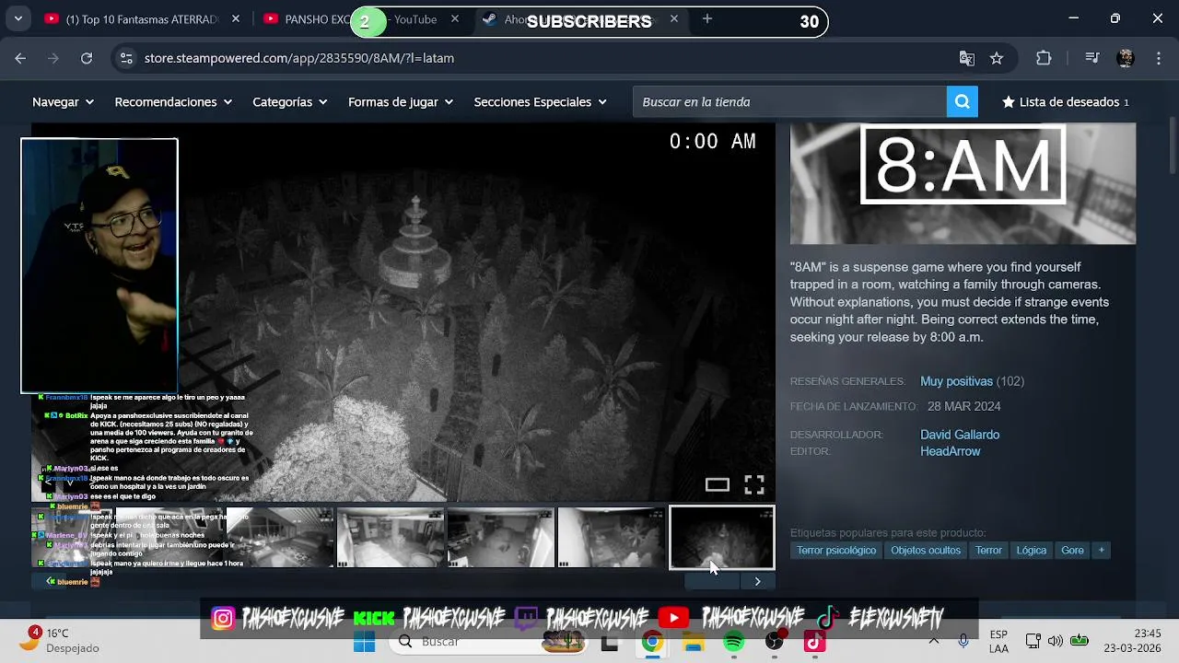
Task: Open the pink TikTok-style app on the taskbar
Action: pyautogui.click(x=814, y=642)
